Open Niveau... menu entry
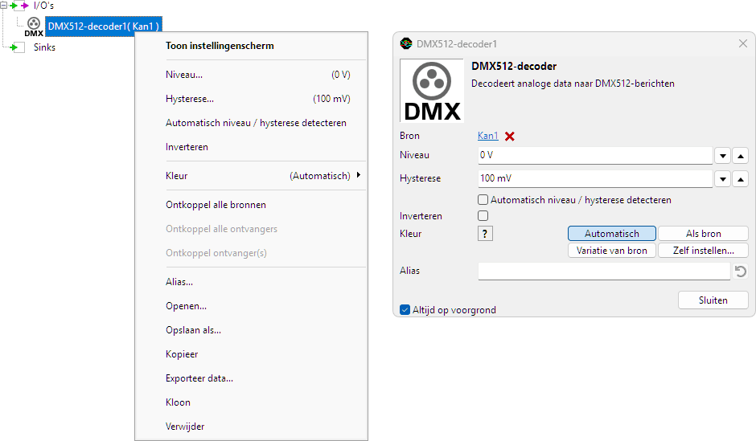This screenshot has height=441, width=756. pos(251,75)
